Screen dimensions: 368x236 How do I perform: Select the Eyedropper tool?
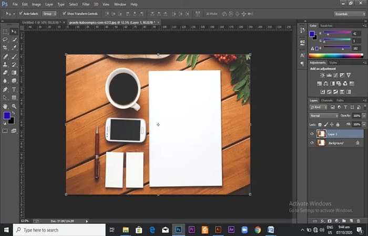(14, 48)
